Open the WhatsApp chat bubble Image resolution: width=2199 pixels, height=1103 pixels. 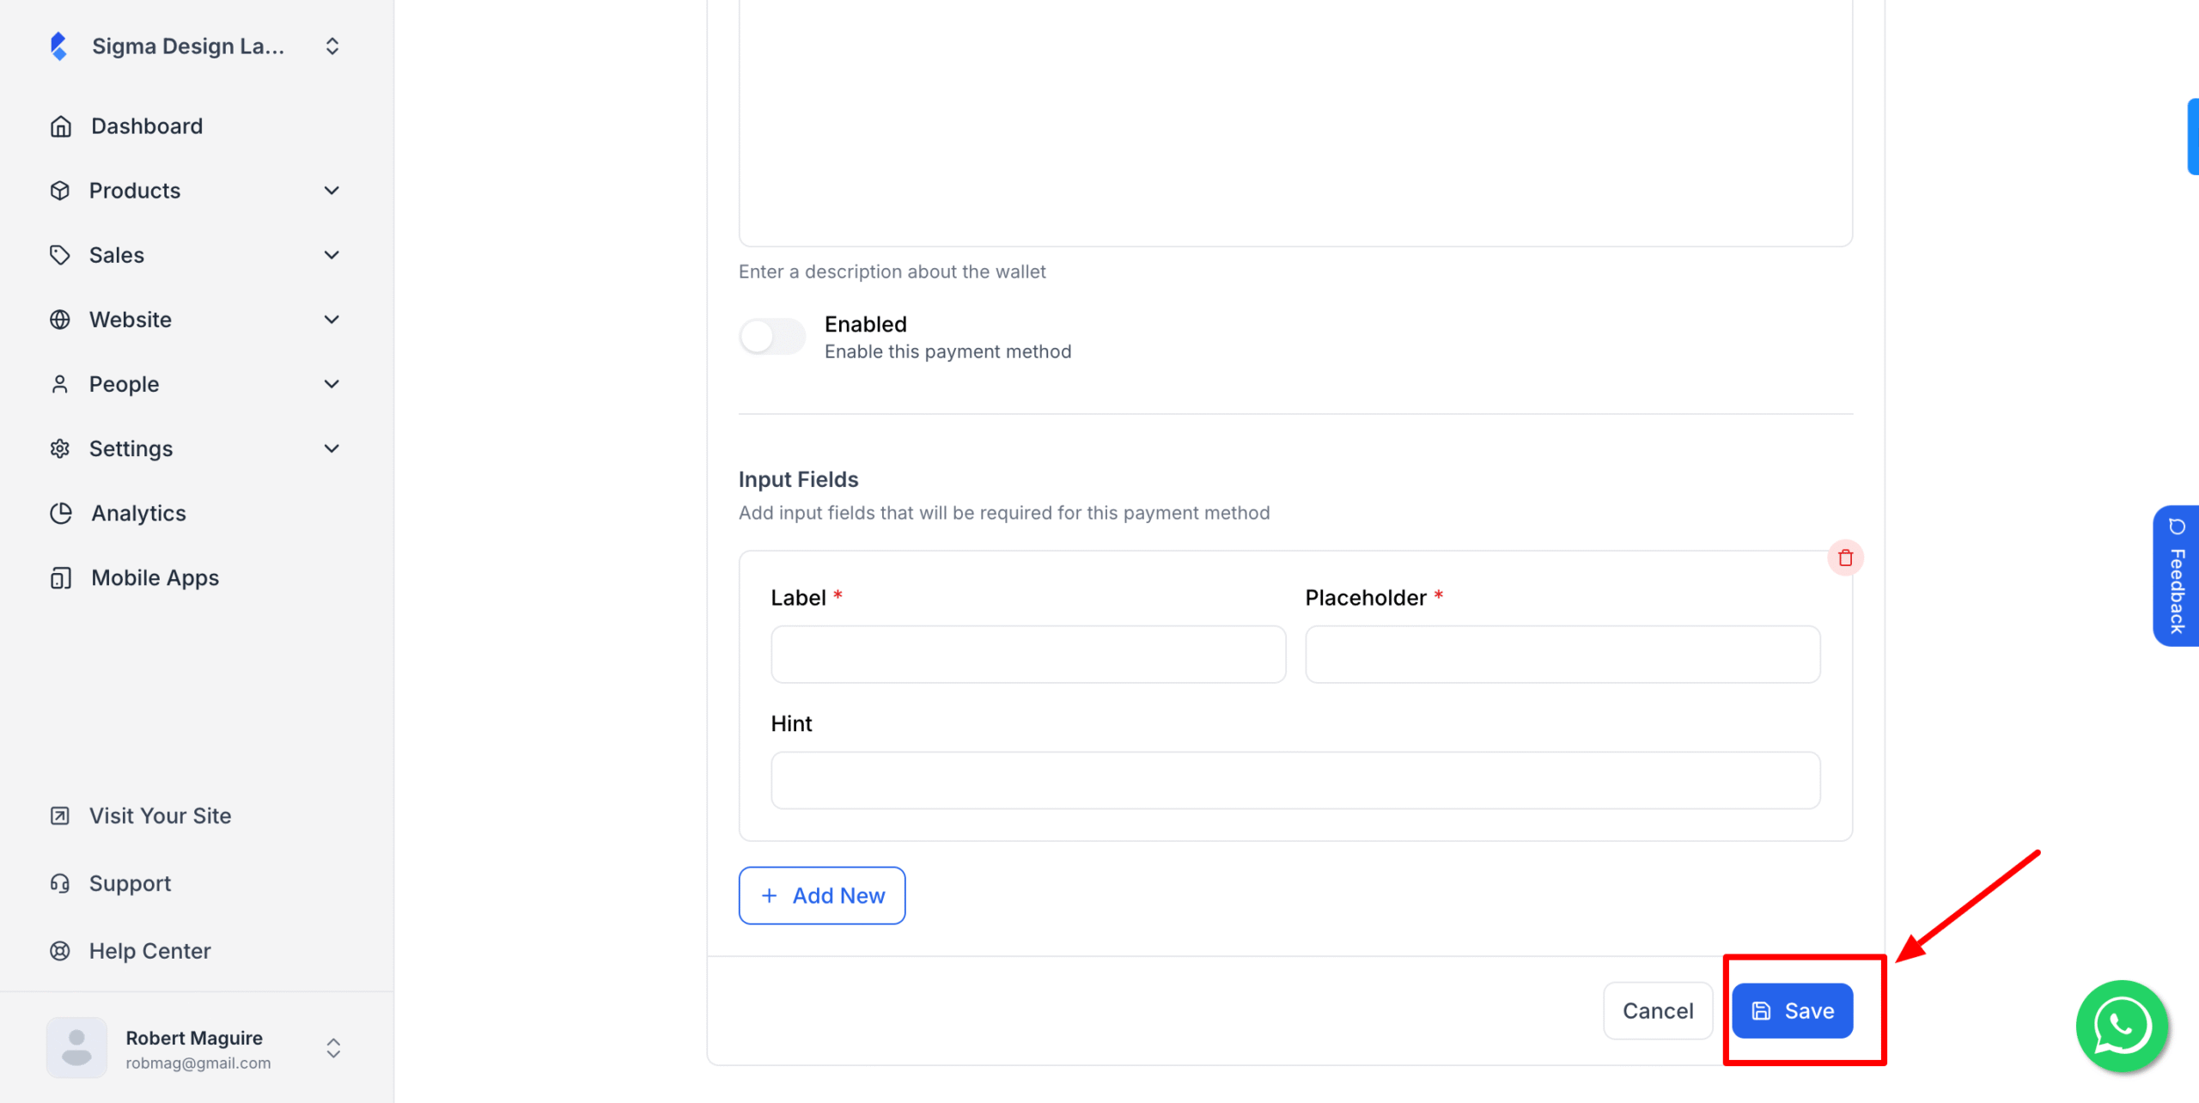pyautogui.click(x=2121, y=1026)
